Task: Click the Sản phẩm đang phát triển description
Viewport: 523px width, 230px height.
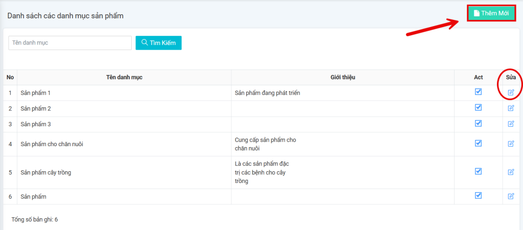Action: click(x=271, y=93)
